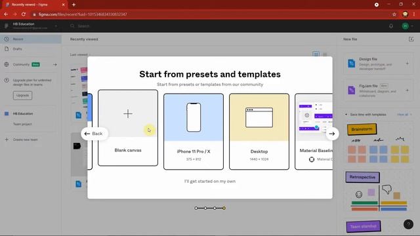Viewport: 420px width, 236px height.
Task: Create a new Design file
Action: [378, 64]
